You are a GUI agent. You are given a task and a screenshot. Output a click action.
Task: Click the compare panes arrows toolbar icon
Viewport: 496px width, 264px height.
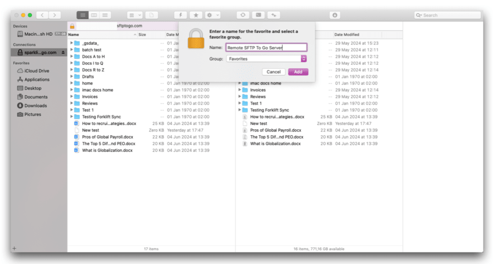pos(273,15)
